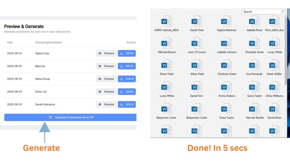
Task: Click Generate & Download All as ZIP
Action: (71, 117)
